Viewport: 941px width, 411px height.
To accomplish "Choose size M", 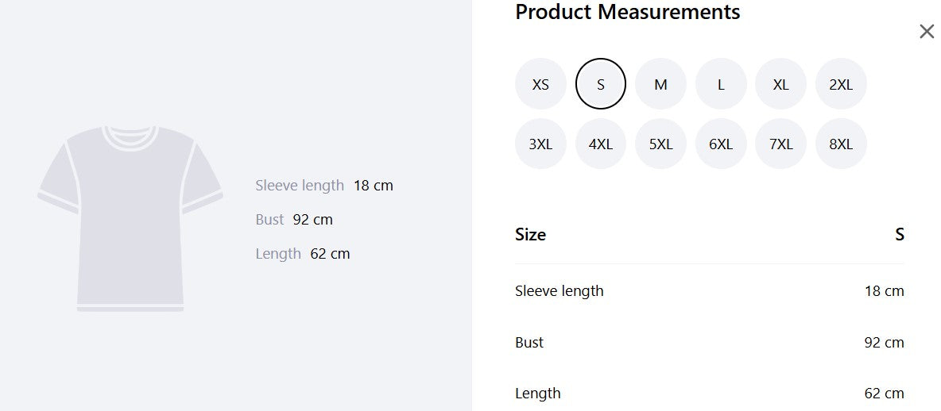I will [660, 84].
